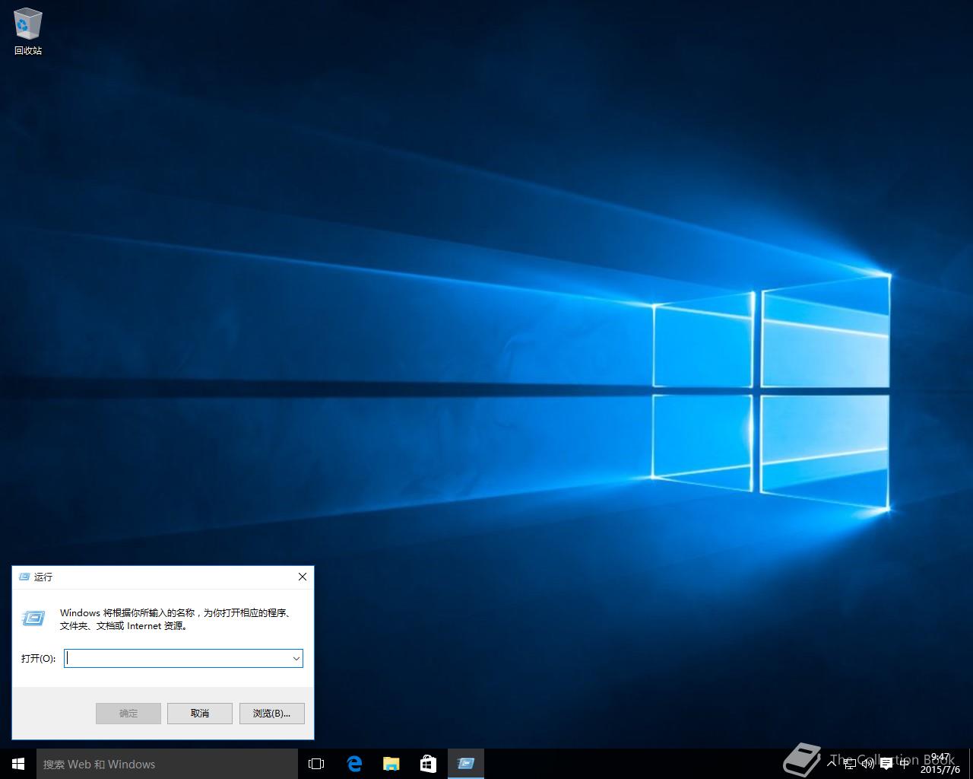The width and height of the screenshot is (973, 779).
Task: Show hidden tray icons with the chevron
Action: pyautogui.click(x=832, y=764)
